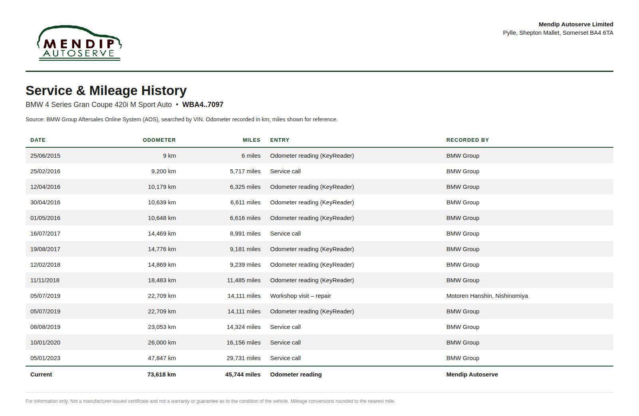Click the 10,639 km odometer reading
The height and width of the screenshot is (416, 639).
click(162, 202)
